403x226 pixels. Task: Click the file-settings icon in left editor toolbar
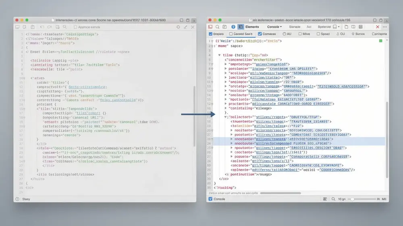[x=58, y=27]
